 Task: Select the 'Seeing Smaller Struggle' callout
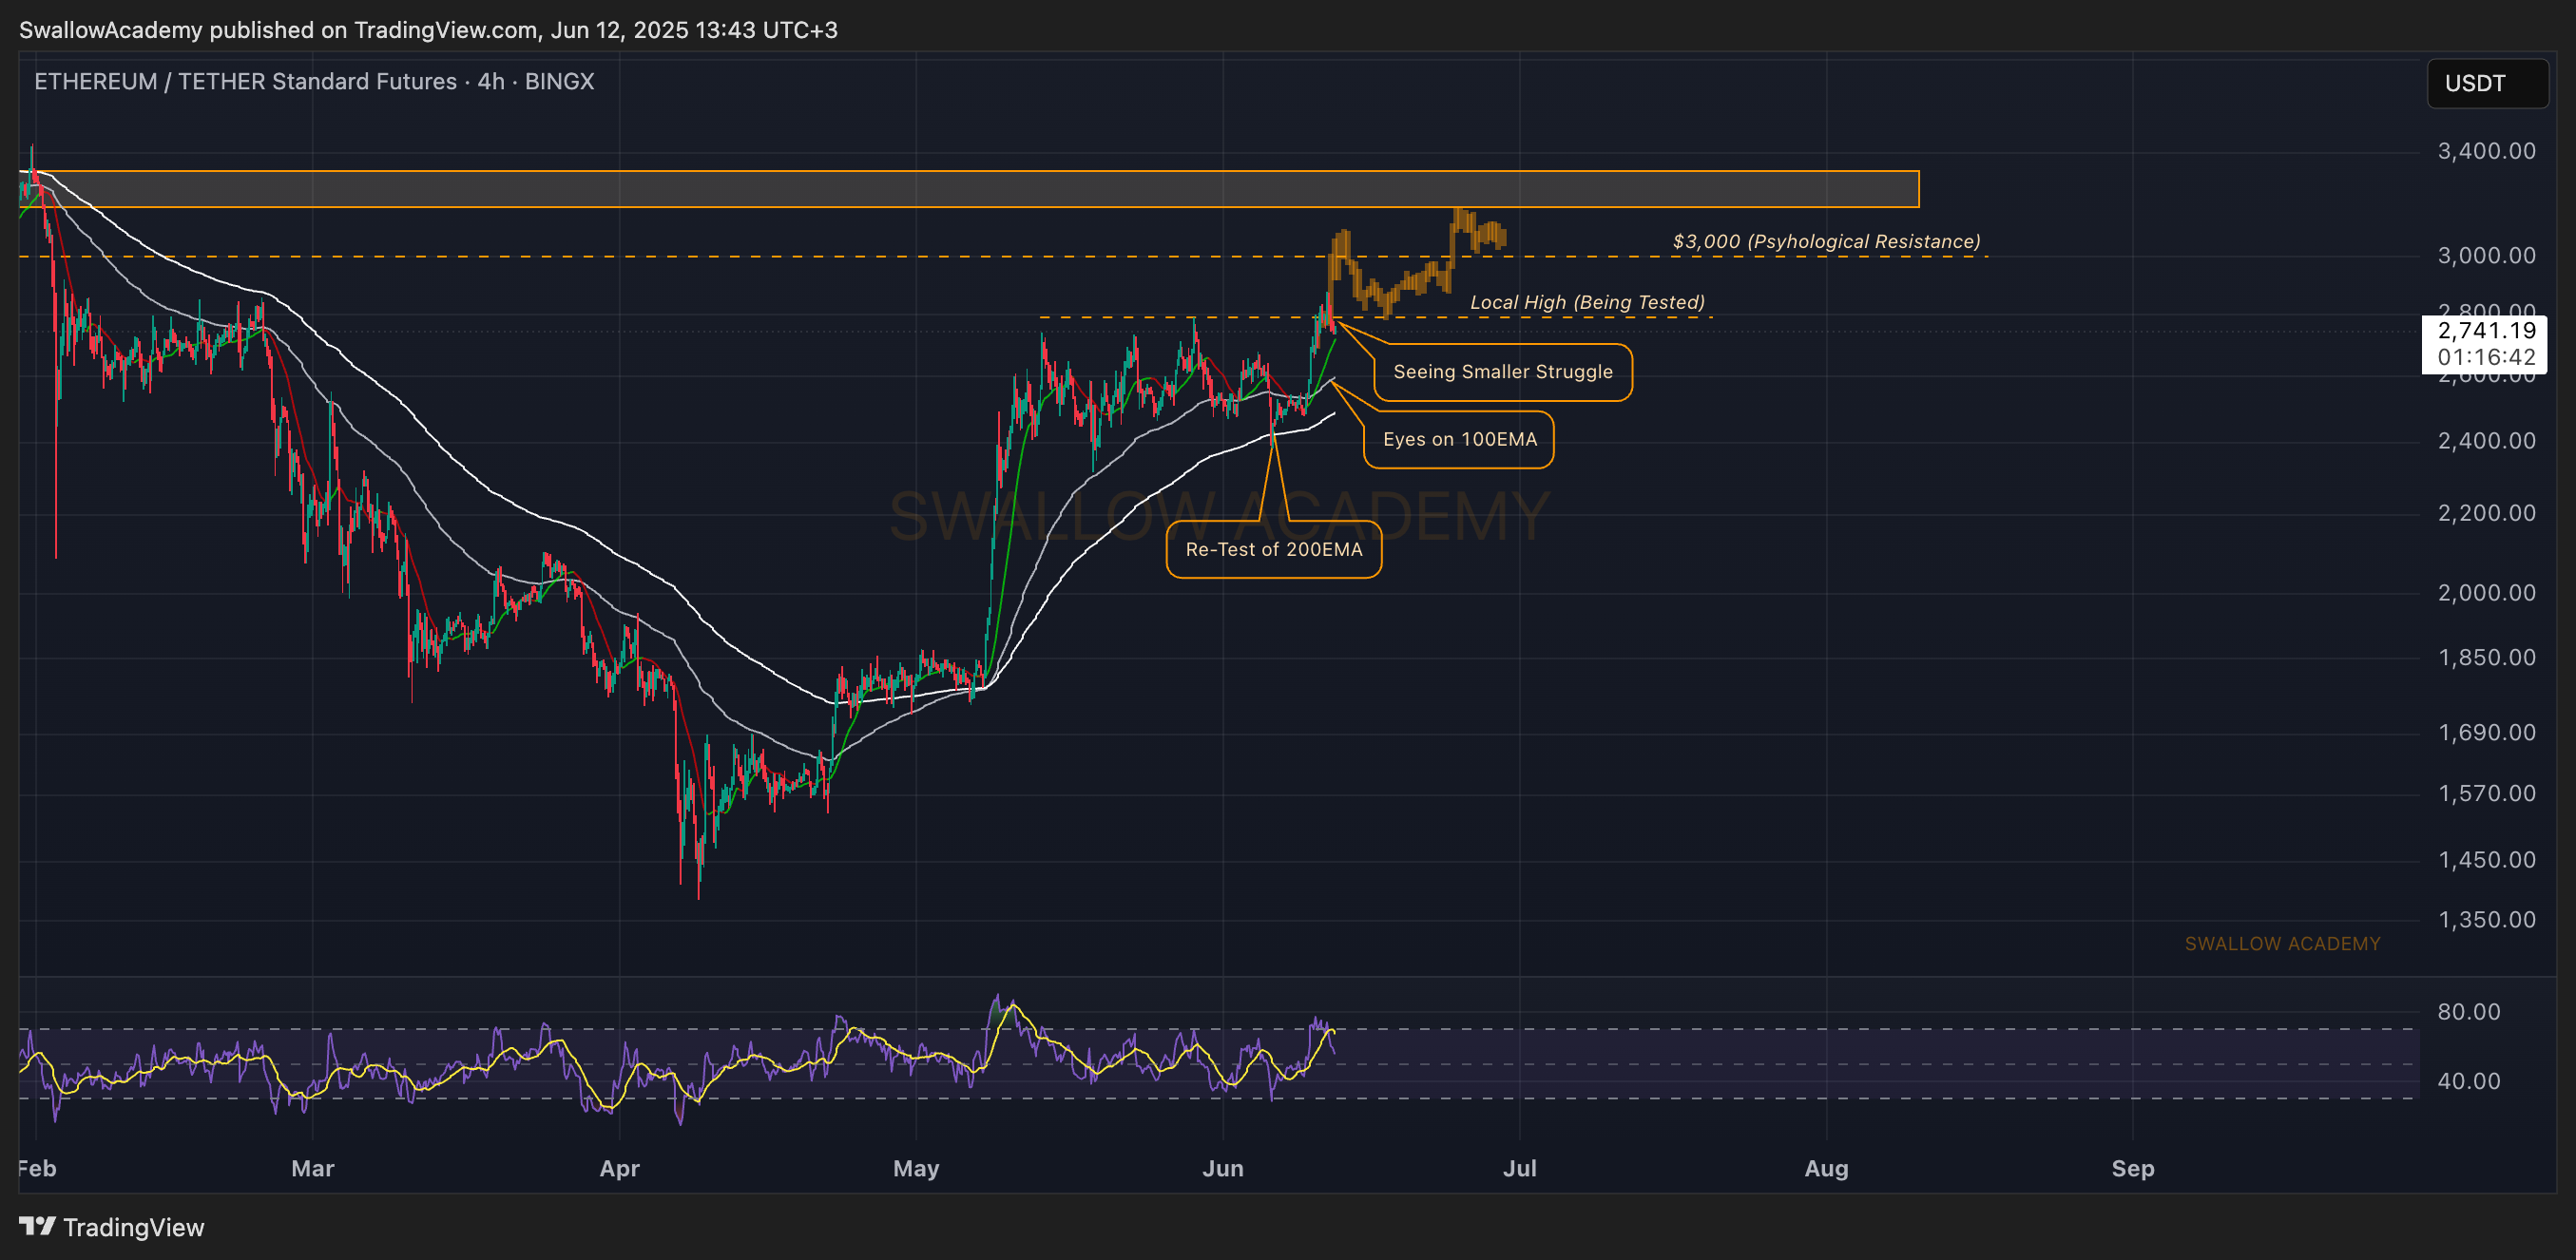click(x=1502, y=372)
